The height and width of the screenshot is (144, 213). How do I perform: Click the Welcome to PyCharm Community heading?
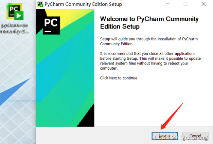click(x=149, y=23)
